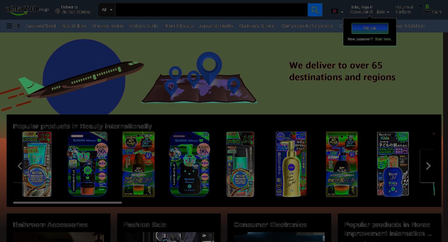Open Customer Service page

click(257, 26)
